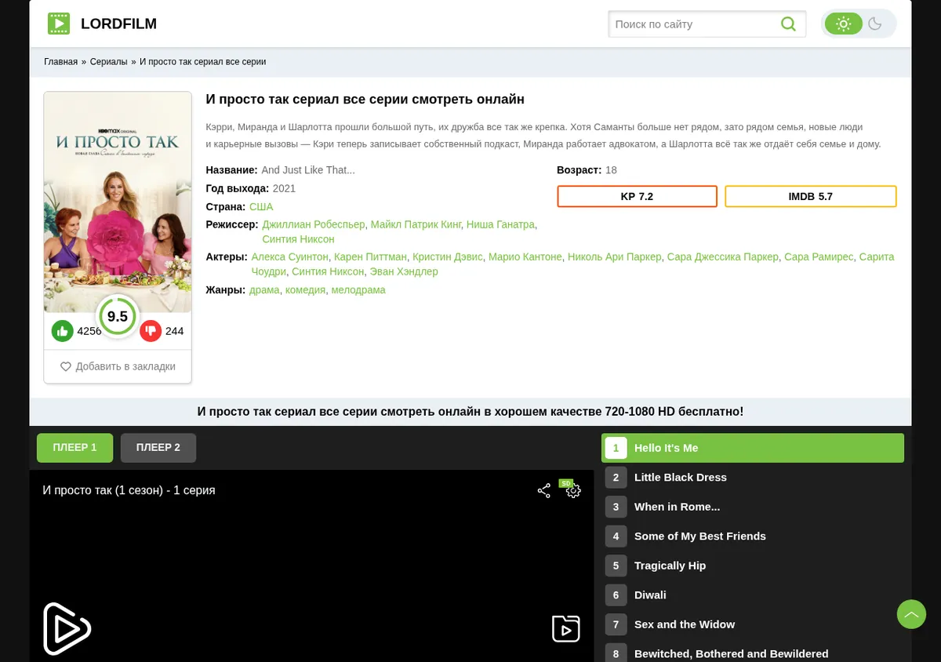
Task: Click the series poster thumbnail
Action: click(x=118, y=202)
